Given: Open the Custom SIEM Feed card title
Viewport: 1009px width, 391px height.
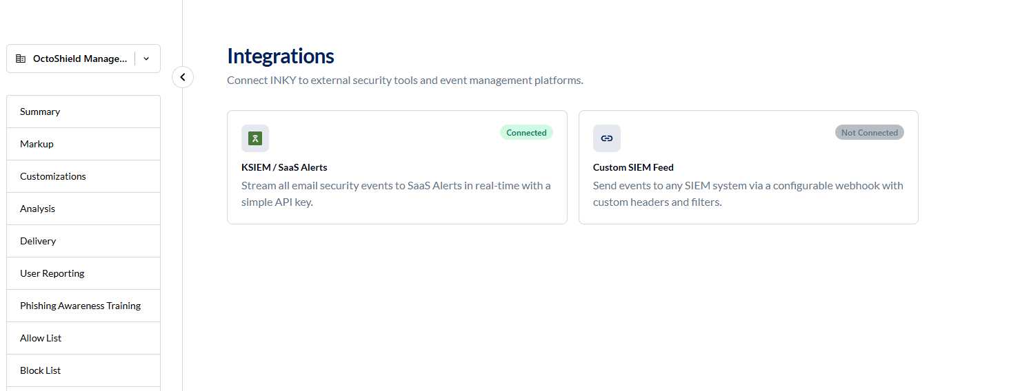Looking at the screenshot, I should [x=633, y=167].
